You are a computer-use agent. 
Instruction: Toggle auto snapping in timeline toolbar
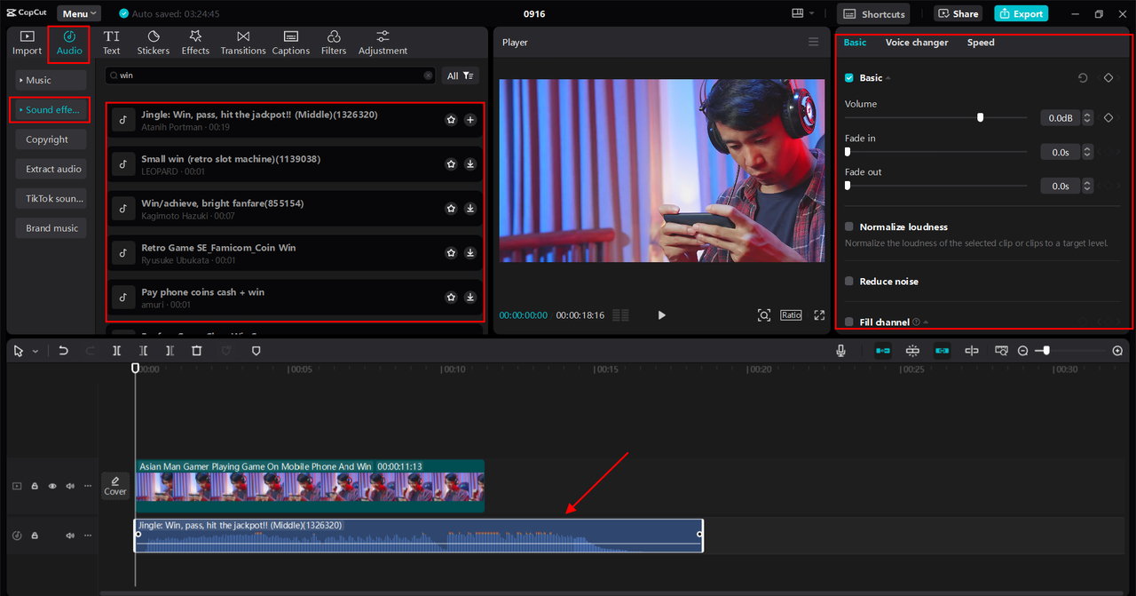click(x=912, y=351)
